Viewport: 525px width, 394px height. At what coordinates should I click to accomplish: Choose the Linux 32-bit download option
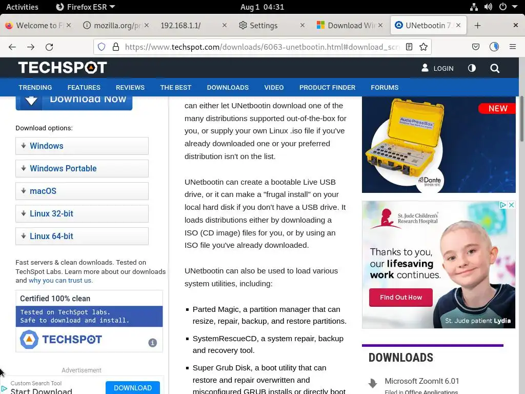coord(82,213)
